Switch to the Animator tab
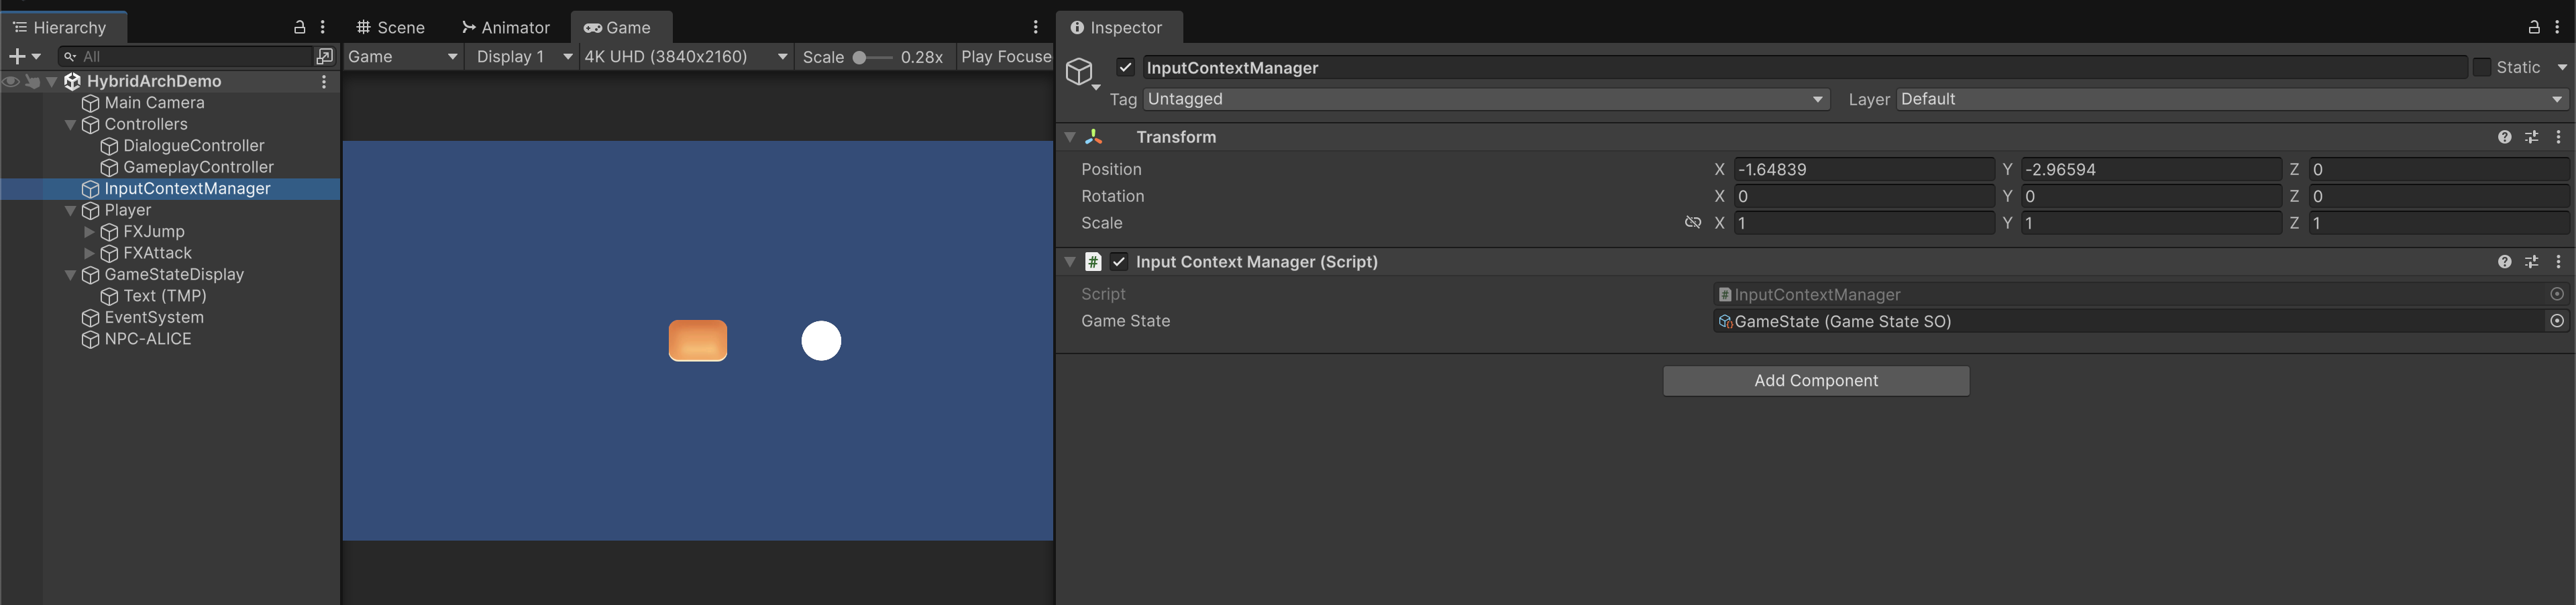Screen dimensions: 2576x605 point(506,28)
